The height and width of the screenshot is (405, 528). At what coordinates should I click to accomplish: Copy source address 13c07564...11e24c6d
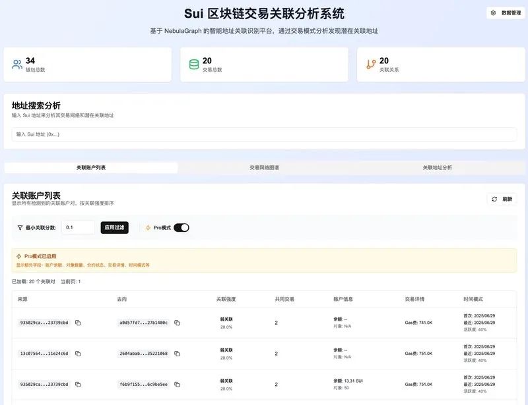[78, 354]
